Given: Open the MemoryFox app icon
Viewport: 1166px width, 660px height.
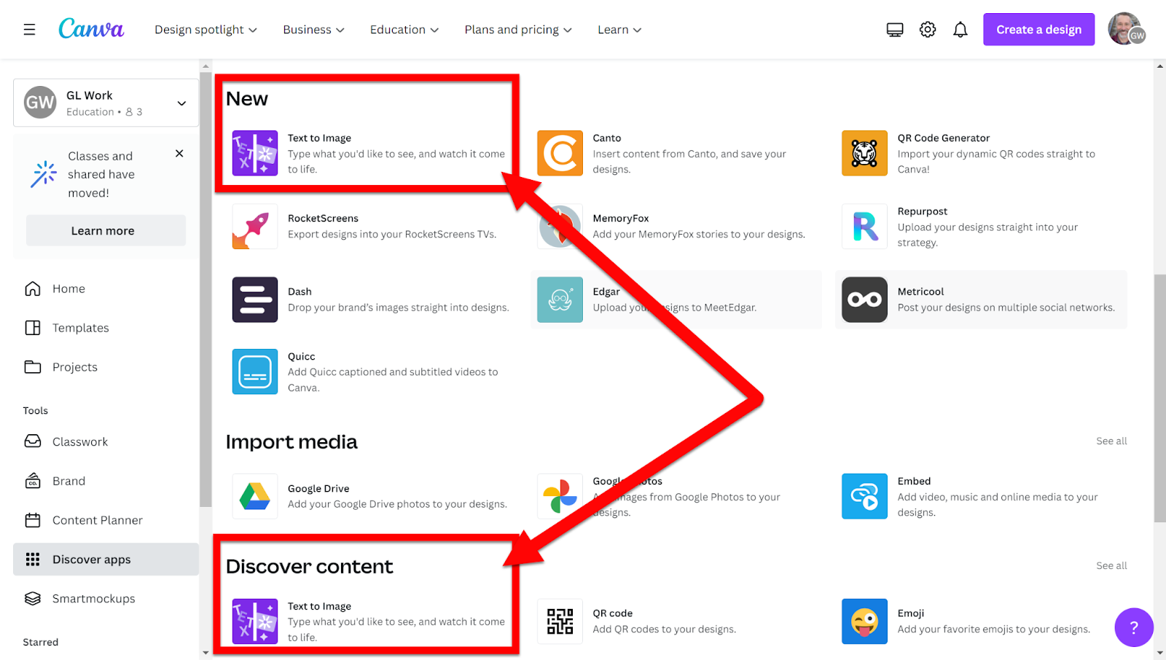Looking at the screenshot, I should tap(560, 227).
